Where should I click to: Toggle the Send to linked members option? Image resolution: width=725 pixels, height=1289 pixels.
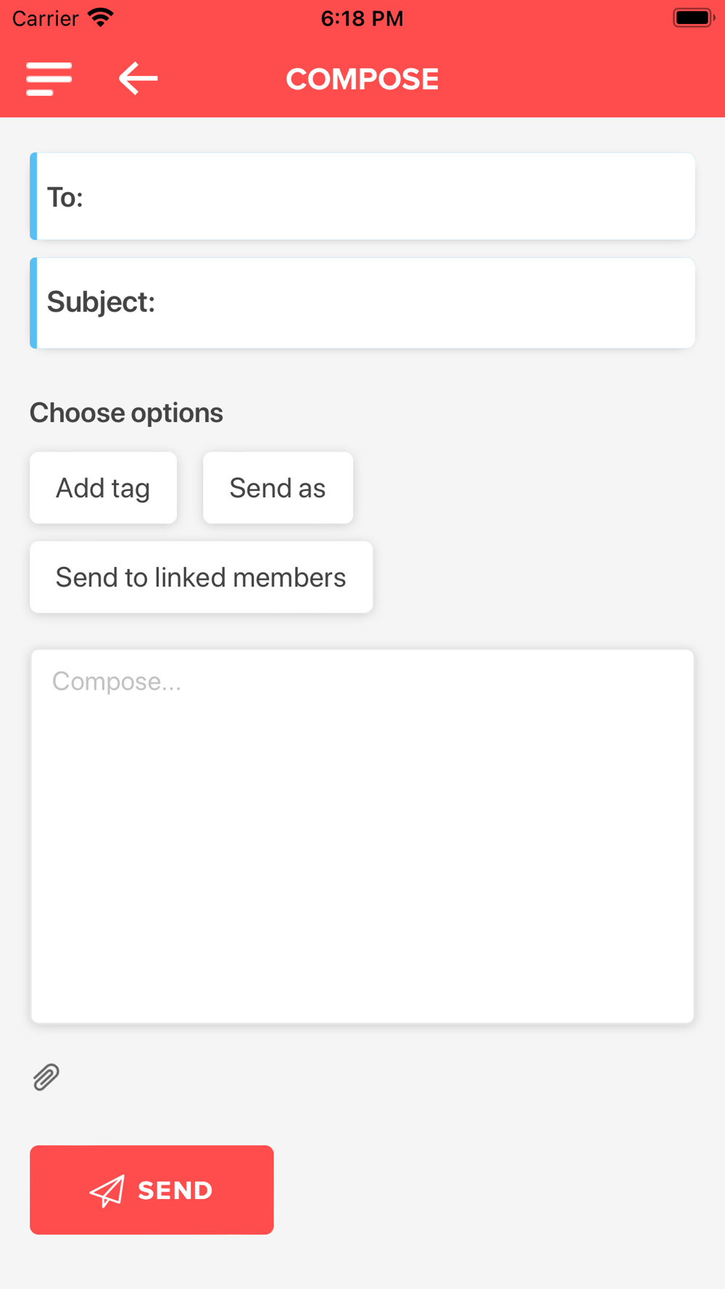[x=201, y=577]
